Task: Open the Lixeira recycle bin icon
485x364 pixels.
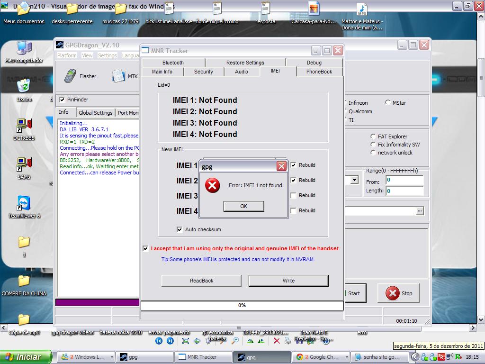Action: (x=24, y=86)
